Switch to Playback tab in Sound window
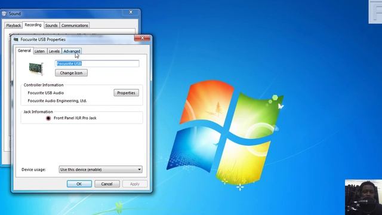This screenshot has height=215, width=382. click(x=14, y=25)
